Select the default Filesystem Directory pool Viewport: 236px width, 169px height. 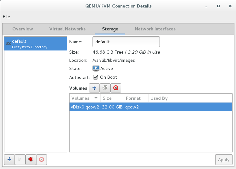pos(36,44)
